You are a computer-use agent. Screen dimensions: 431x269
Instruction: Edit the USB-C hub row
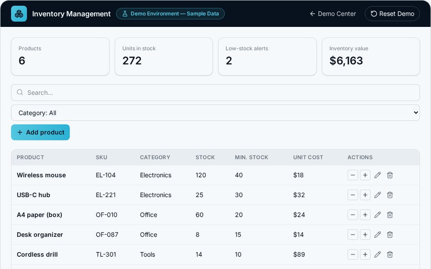(x=378, y=195)
